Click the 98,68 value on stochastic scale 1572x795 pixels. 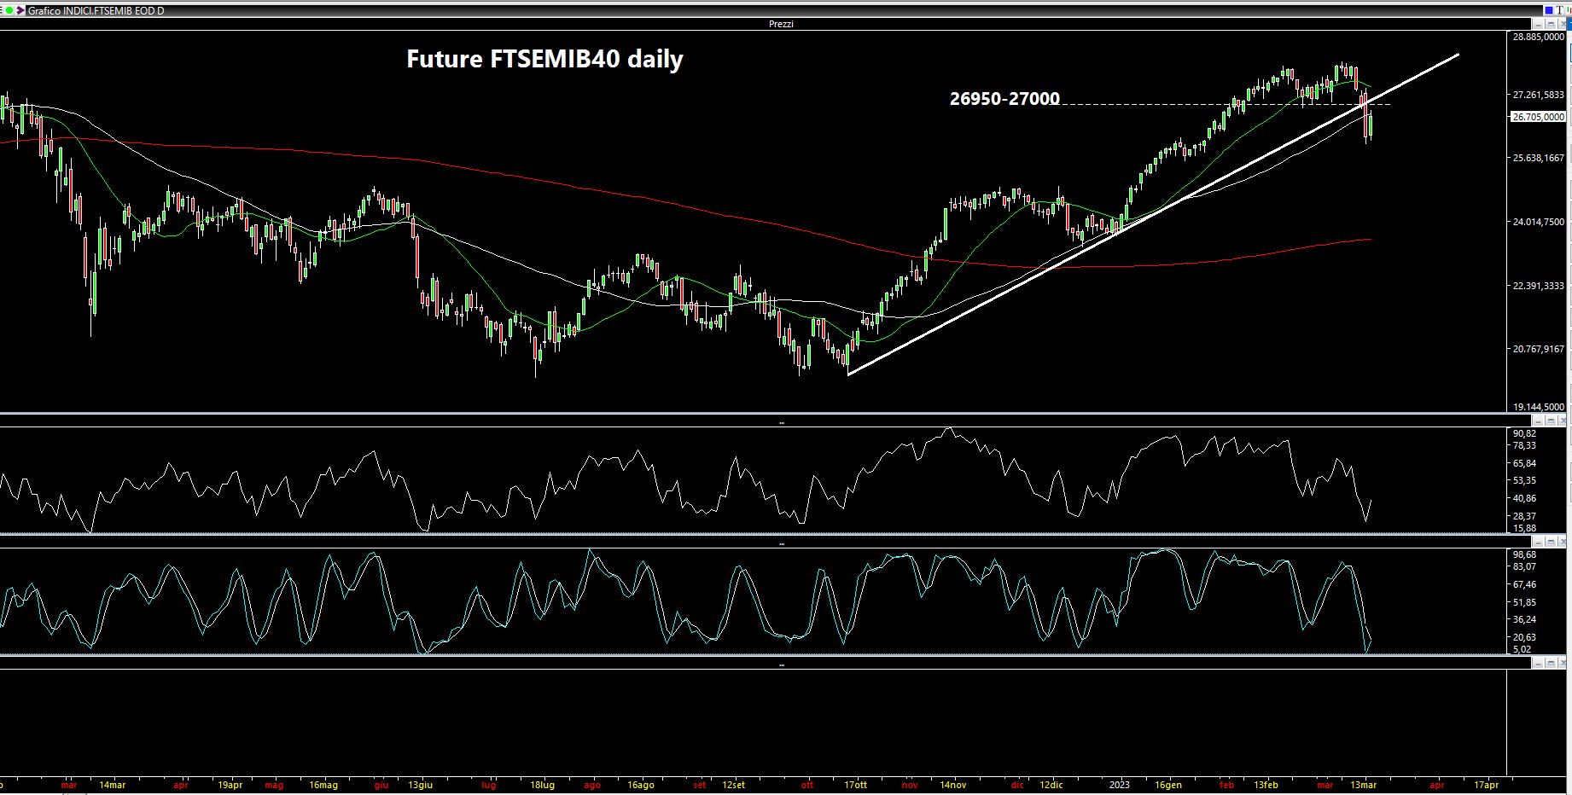coord(1524,554)
